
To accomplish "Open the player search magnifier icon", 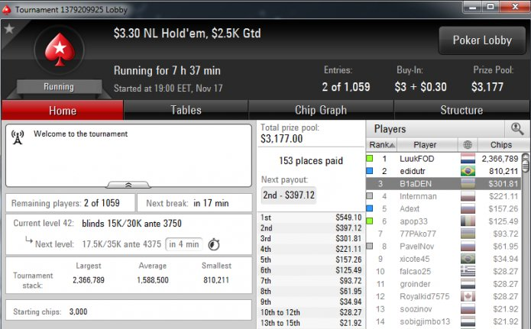I will 517,128.
